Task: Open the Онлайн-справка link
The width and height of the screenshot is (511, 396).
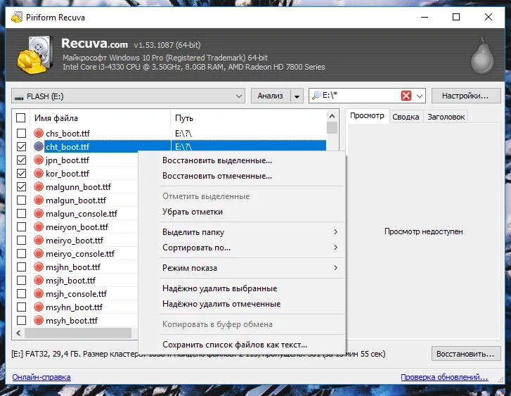Action: point(41,377)
